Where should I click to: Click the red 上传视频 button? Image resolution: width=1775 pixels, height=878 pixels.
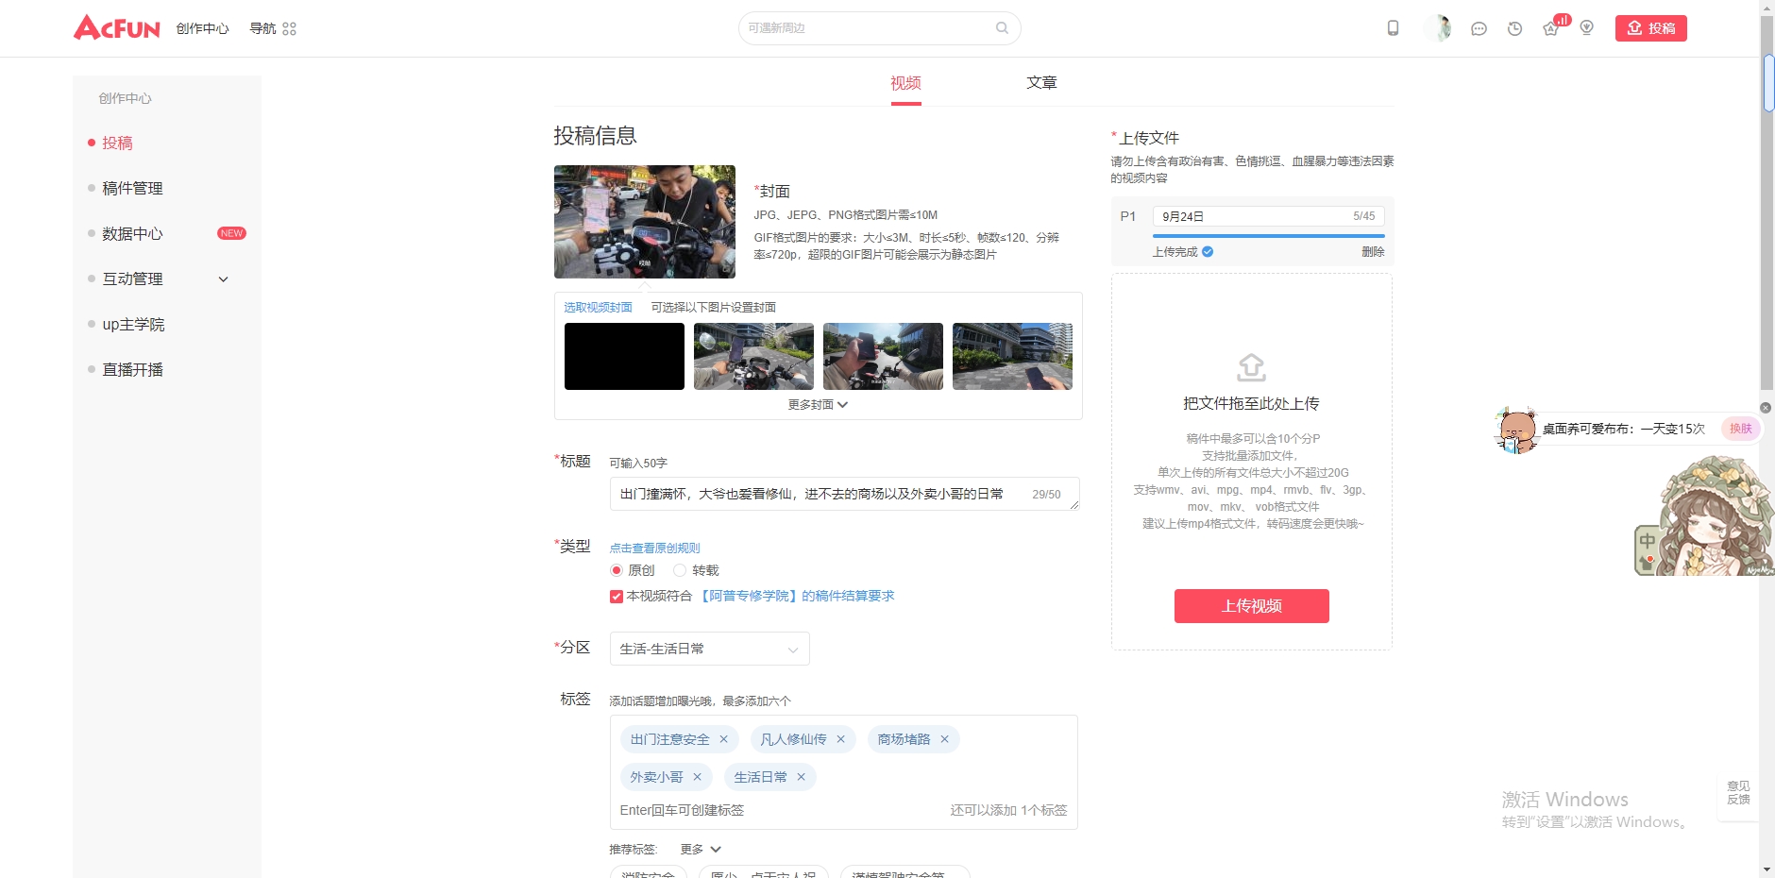point(1251,606)
